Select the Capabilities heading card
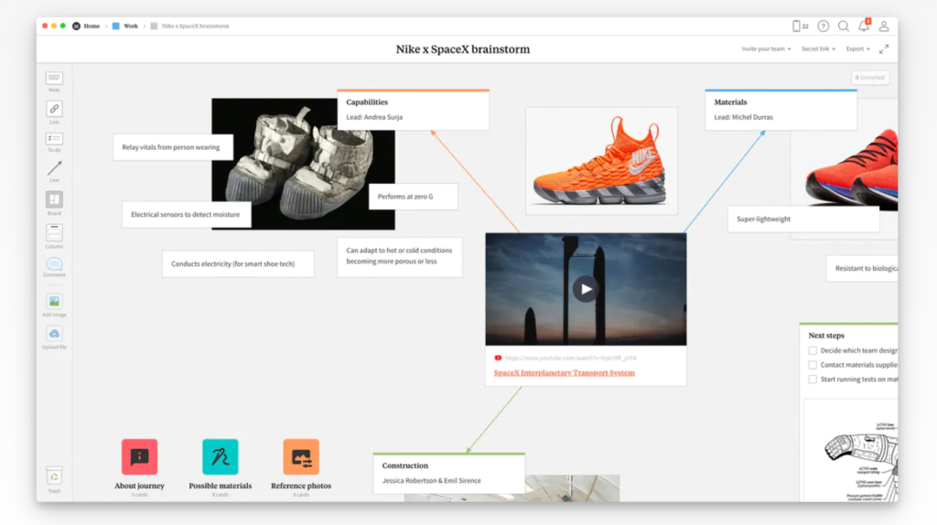This screenshot has height=525, width=937. tap(413, 110)
